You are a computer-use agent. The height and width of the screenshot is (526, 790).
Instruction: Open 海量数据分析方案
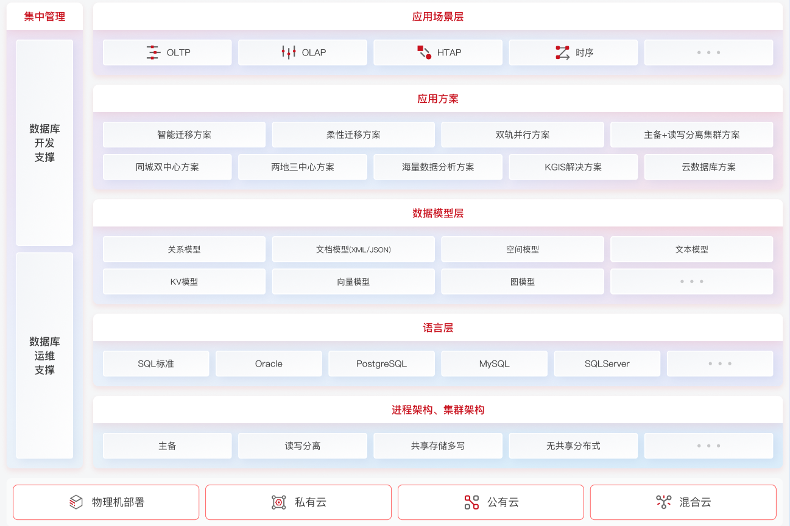tap(438, 167)
